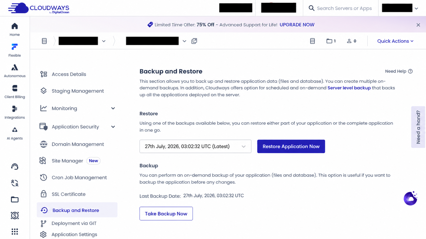Click Take Backup Now button
426x239 pixels.
point(166,214)
